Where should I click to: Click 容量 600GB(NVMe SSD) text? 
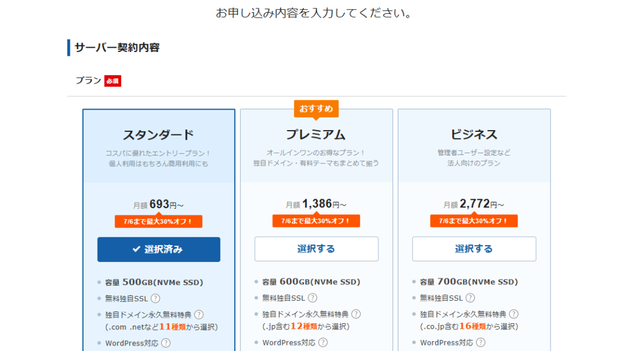tap(311, 282)
